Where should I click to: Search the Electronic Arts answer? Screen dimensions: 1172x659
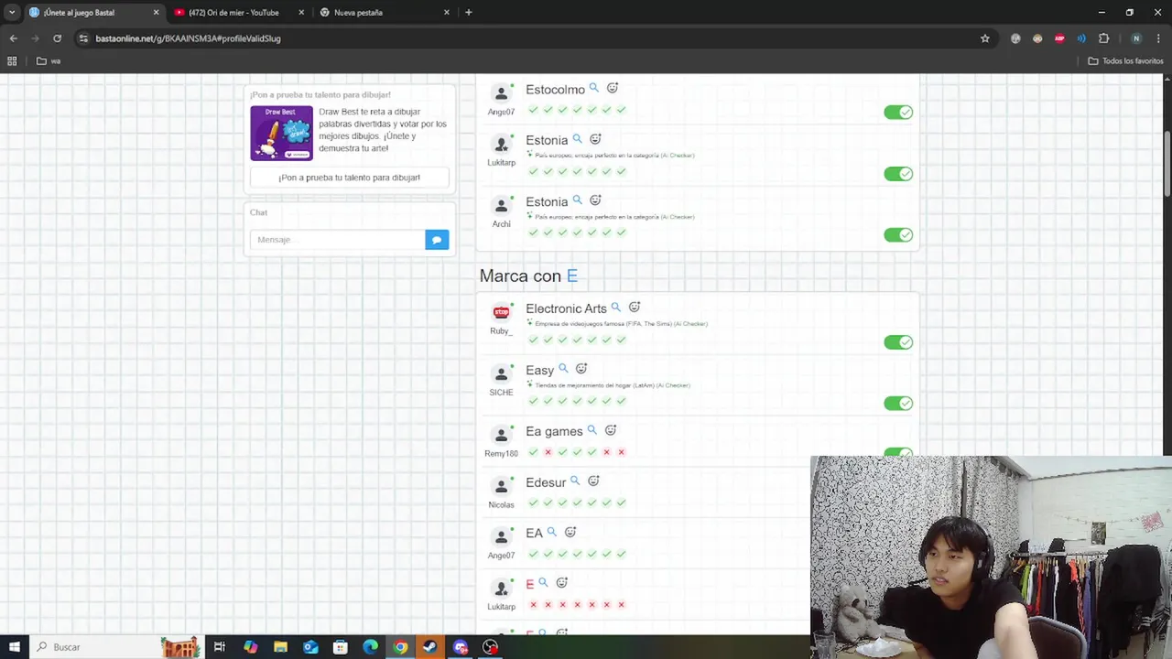coord(615,308)
